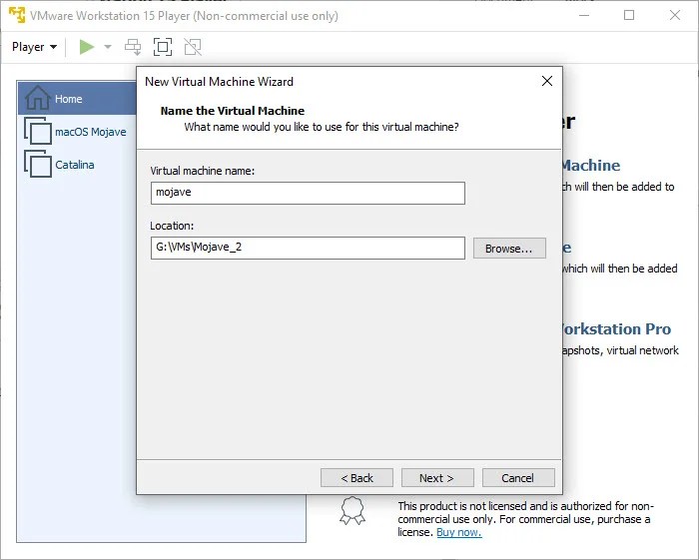Click the Browse... button
Image resolution: width=699 pixels, height=560 pixels.
click(509, 249)
